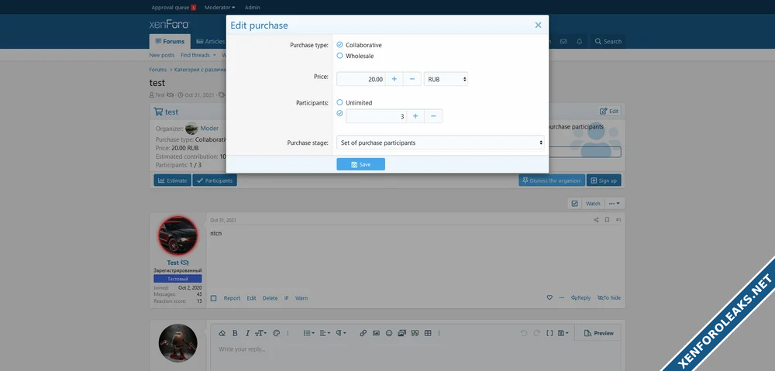Click the Italic formatting icon

pyautogui.click(x=247, y=333)
